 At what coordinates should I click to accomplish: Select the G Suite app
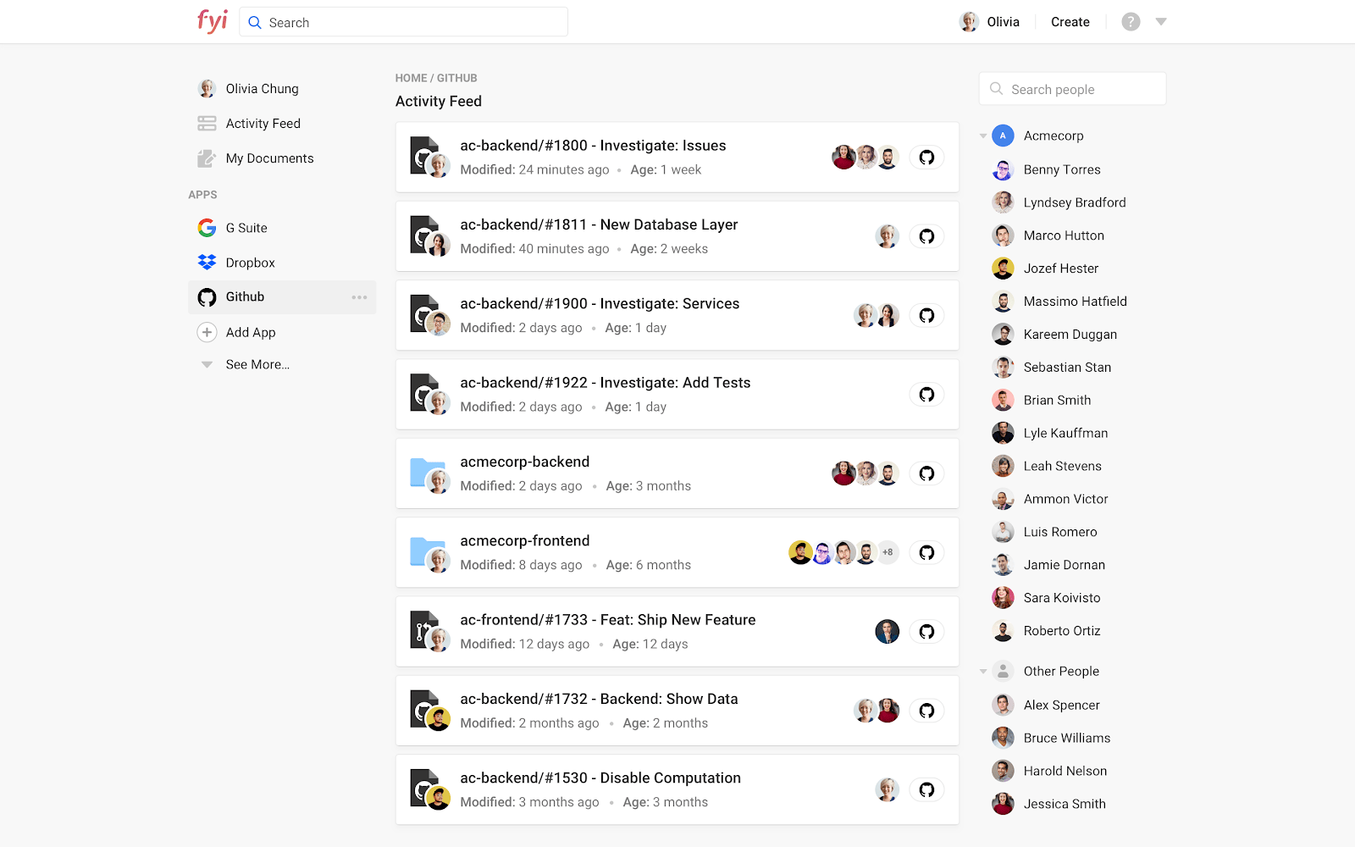[x=232, y=228]
